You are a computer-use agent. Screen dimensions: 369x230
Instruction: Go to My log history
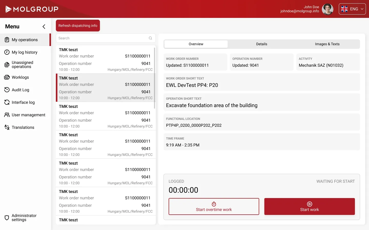pos(25,52)
